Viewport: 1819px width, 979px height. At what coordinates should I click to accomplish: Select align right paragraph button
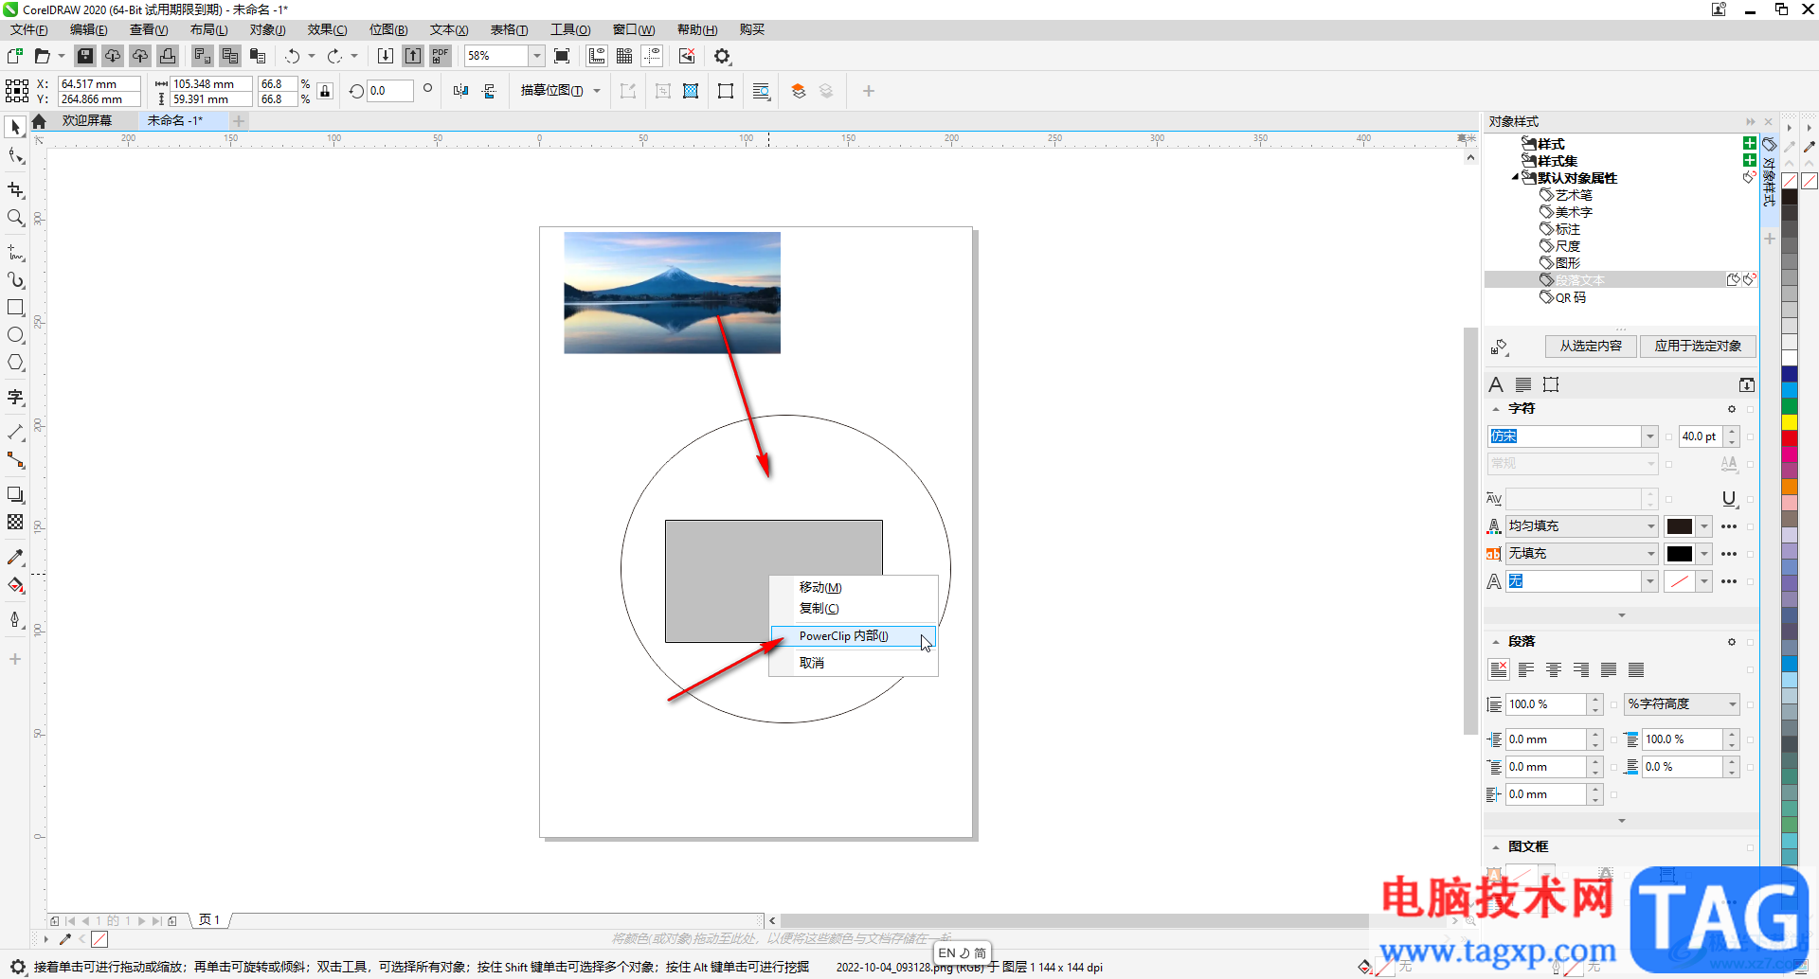coord(1581,669)
